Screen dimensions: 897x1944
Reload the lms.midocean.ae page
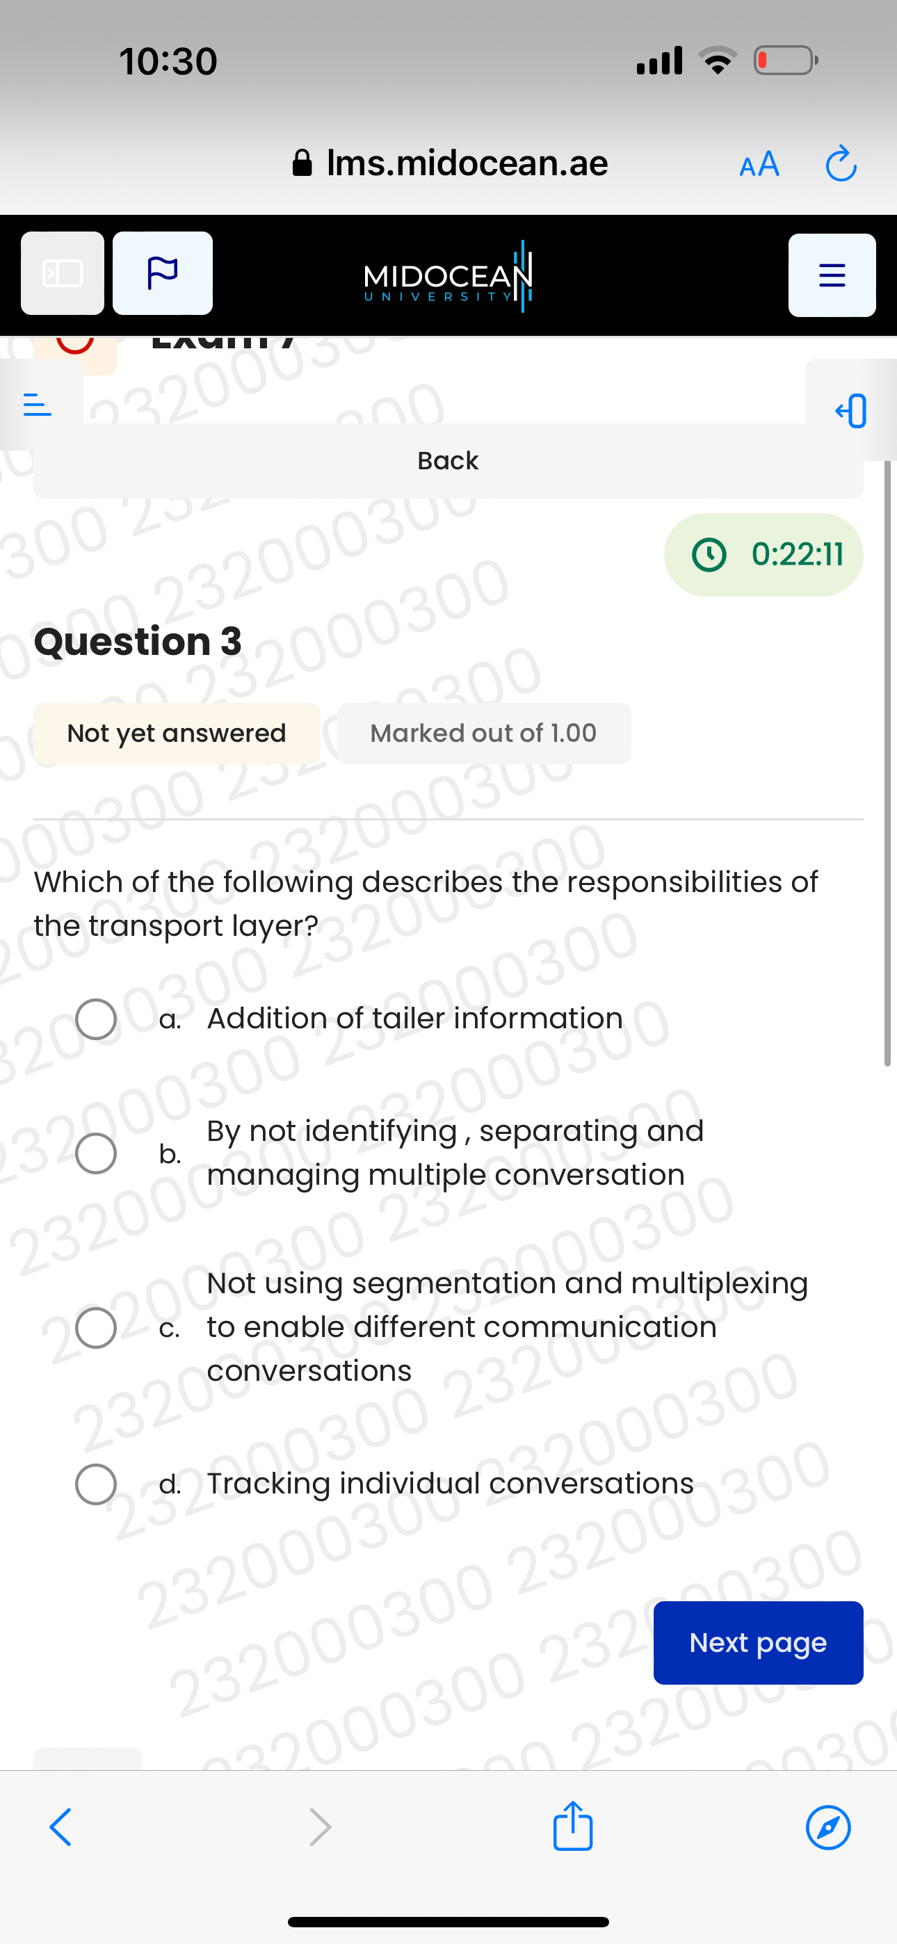[841, 163]
